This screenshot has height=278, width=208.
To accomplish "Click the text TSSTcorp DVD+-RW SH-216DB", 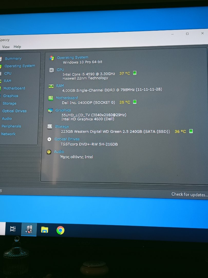I will (89, 144).
